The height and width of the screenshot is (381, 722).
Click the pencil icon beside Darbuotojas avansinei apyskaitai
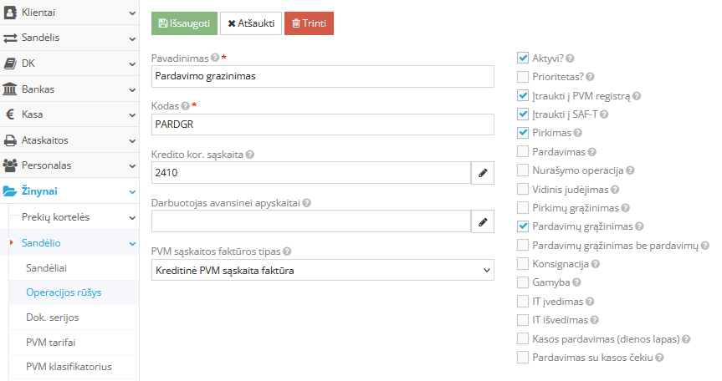coord(483,221)
